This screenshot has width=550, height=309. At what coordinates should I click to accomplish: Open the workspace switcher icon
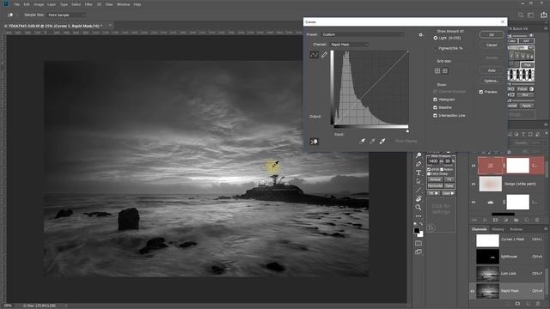coord(531,15)
